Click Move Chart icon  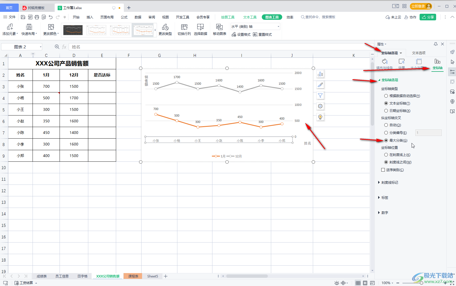click(x=220, y=30)
